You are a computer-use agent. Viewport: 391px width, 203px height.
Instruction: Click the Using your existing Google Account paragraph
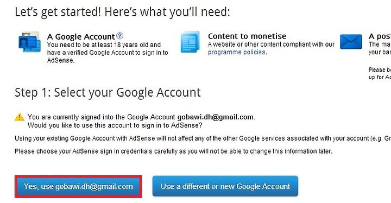(203, 138)
